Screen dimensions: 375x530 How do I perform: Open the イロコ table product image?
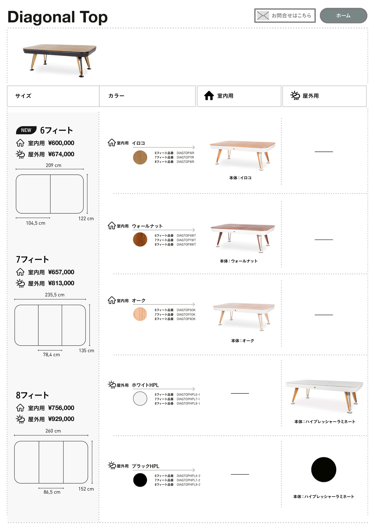click(x=242, y=155)
